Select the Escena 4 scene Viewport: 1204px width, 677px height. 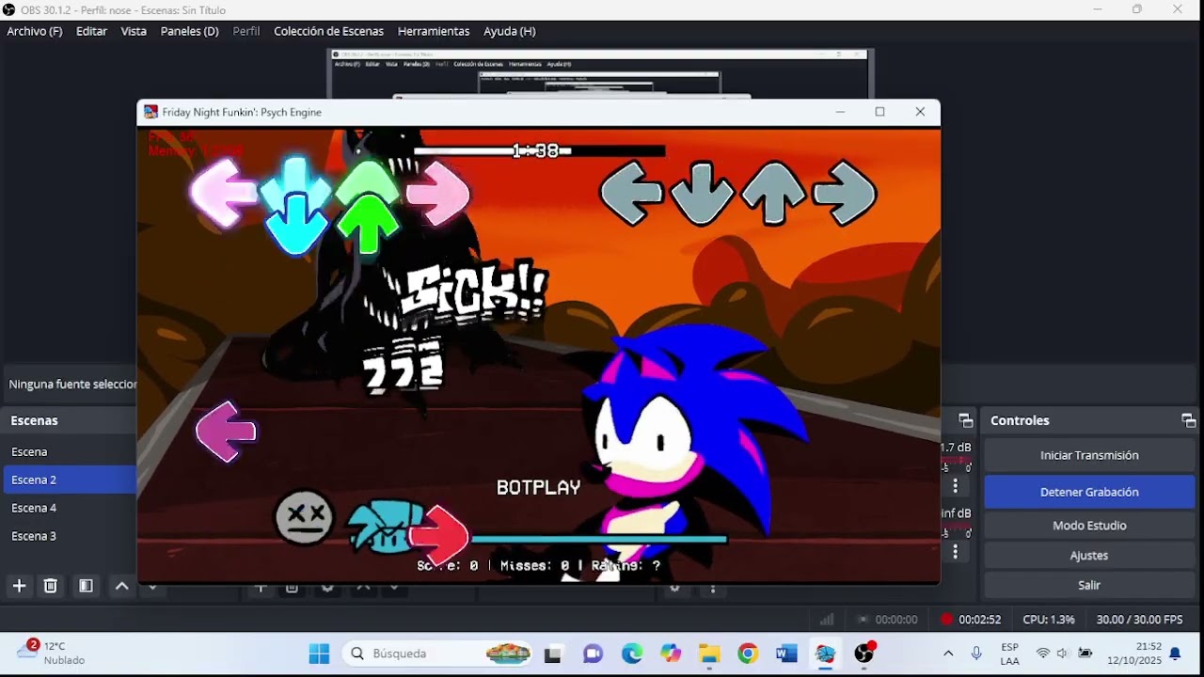tap(70, 508)
